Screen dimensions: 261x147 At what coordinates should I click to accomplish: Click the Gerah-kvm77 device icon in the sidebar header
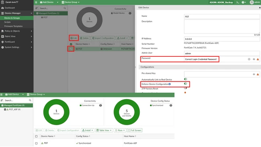(2, 2)
